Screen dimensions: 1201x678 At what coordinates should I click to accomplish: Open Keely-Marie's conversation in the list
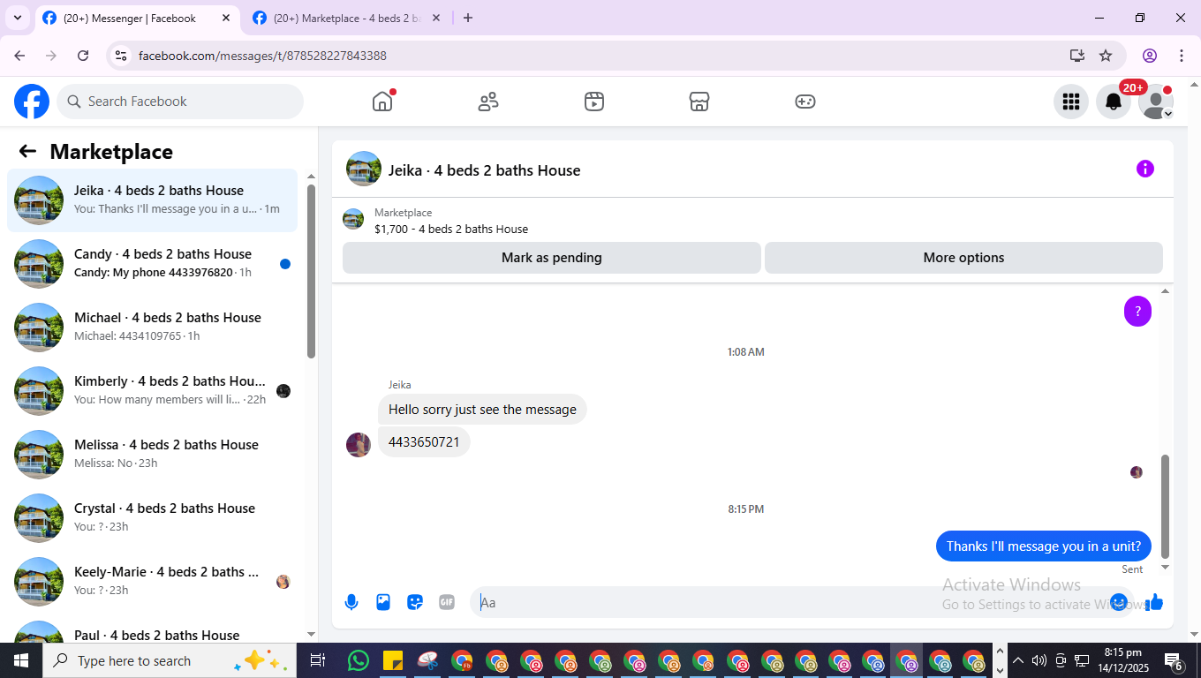click(152, 582)
